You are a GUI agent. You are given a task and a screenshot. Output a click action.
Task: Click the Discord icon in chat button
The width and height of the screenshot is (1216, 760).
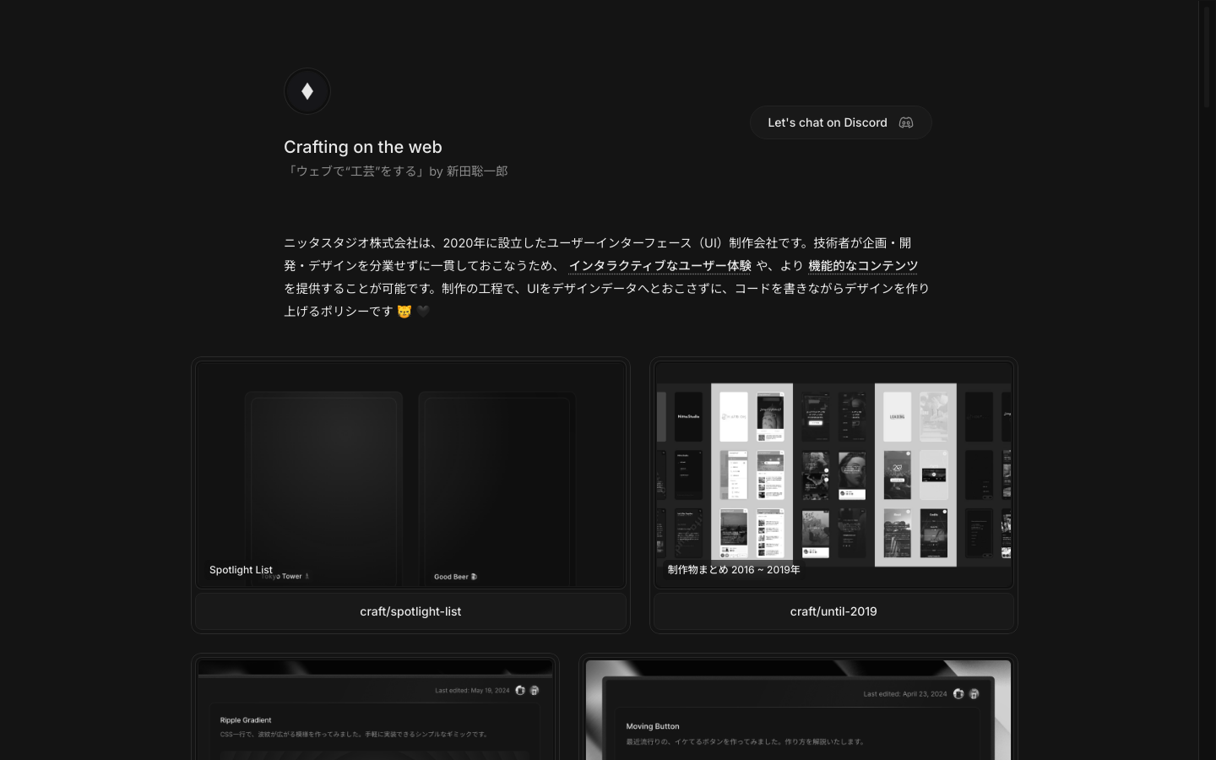(x=906, y=122)
